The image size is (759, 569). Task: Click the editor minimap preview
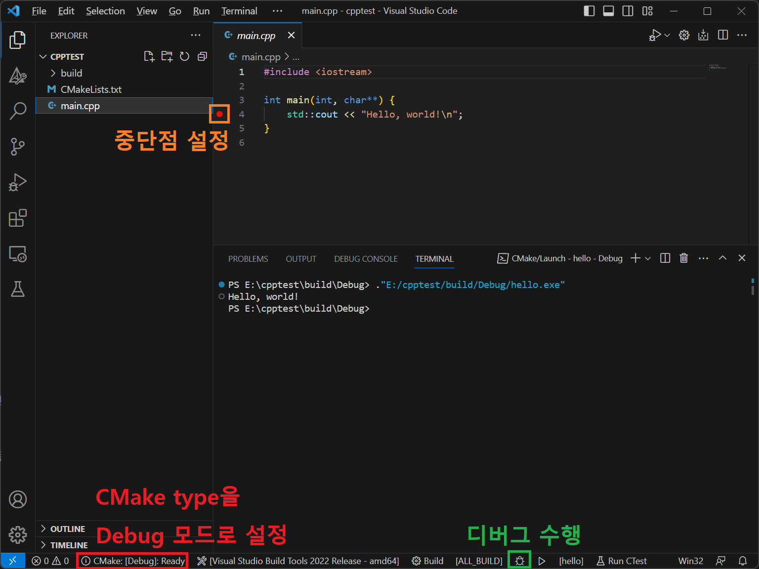coord(717,67)
